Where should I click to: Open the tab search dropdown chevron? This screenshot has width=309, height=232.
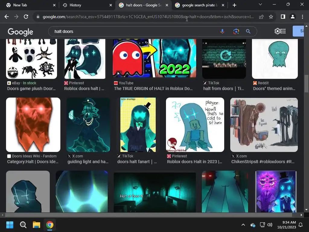click(260, 4)
